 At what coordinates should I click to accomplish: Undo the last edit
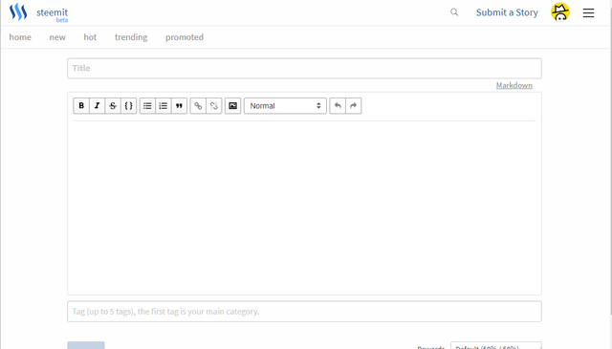[338, 106]
